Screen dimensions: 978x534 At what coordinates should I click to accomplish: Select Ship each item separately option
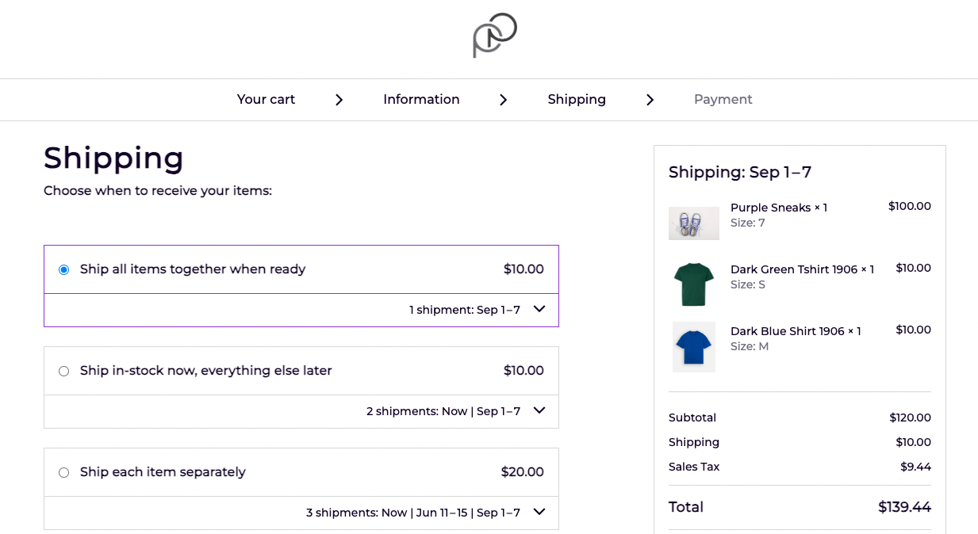[x=64, y=473]
